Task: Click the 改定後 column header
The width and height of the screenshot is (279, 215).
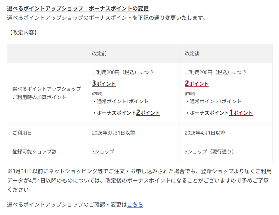Action: (x=192, y=53)
